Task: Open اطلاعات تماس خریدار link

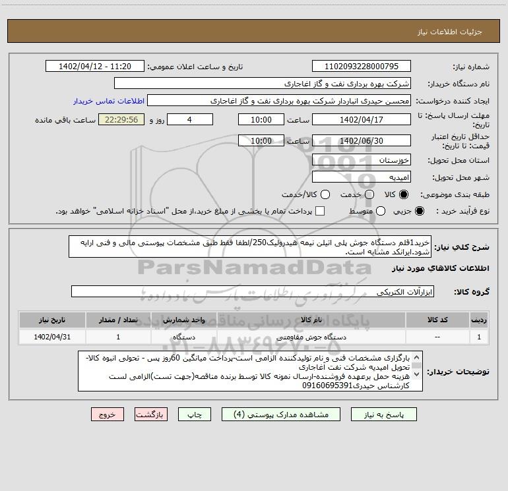Action: [x=109, y=101]
